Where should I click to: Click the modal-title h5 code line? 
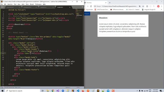(x=34, y=51)
